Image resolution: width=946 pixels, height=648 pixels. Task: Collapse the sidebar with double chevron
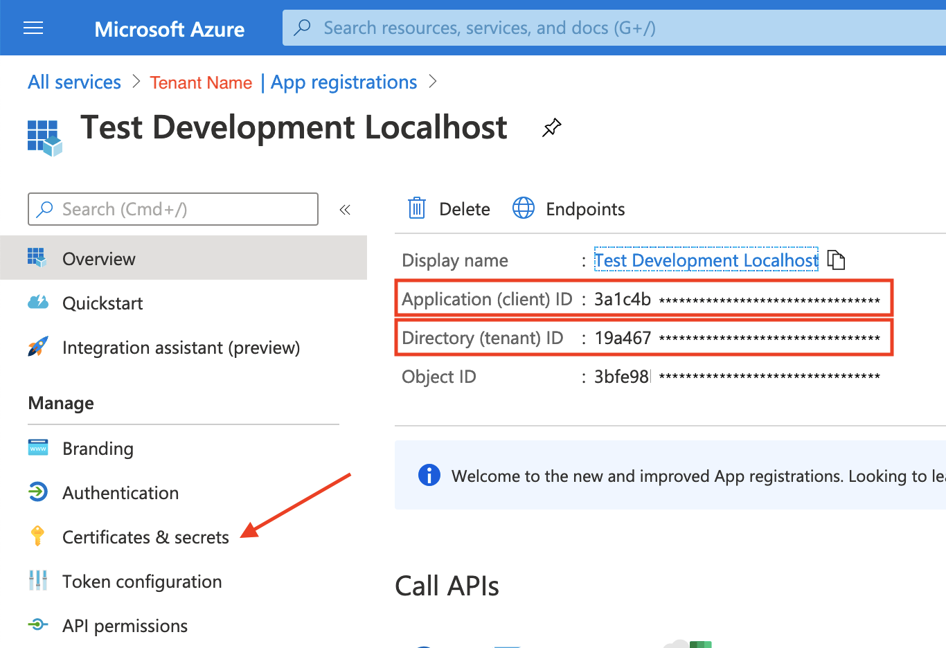coord(345,209)
